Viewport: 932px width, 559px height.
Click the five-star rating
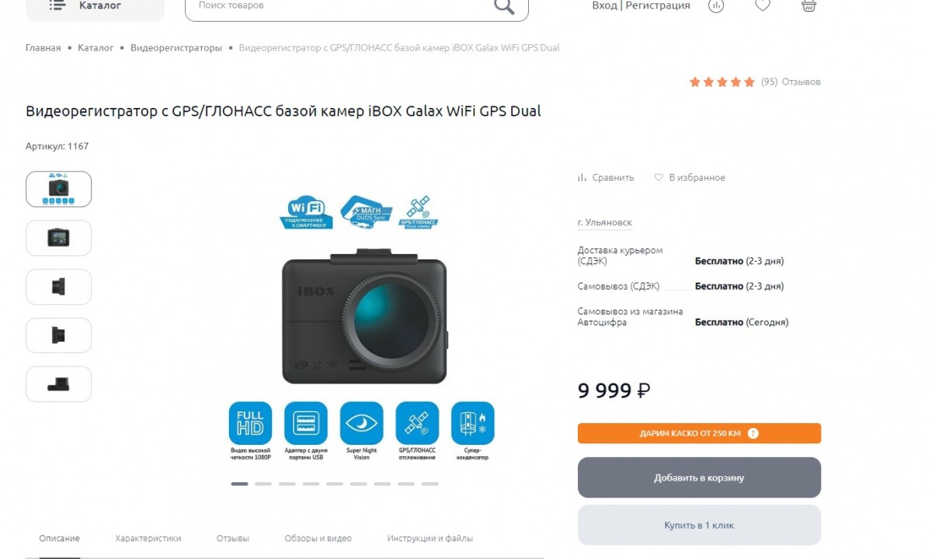point(722,82)
